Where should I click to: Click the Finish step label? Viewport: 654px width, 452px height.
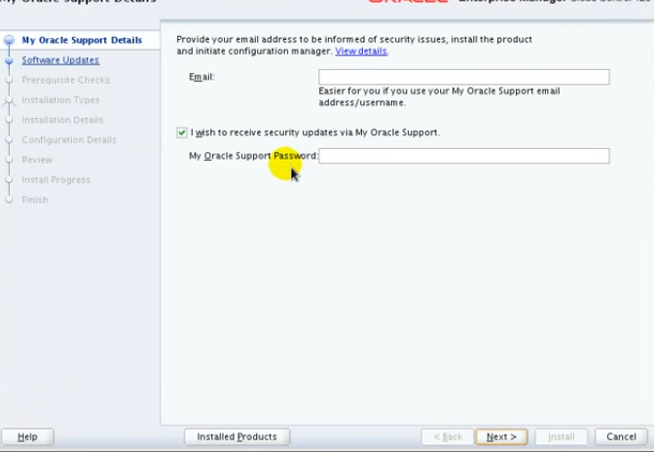35,200
